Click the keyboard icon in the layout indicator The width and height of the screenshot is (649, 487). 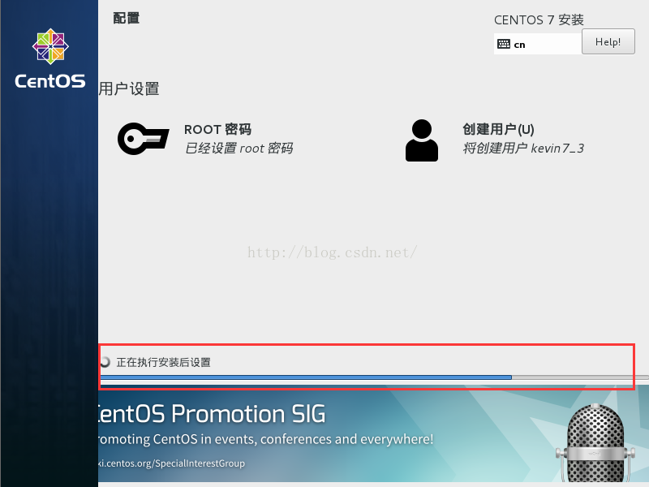(504, 44)
